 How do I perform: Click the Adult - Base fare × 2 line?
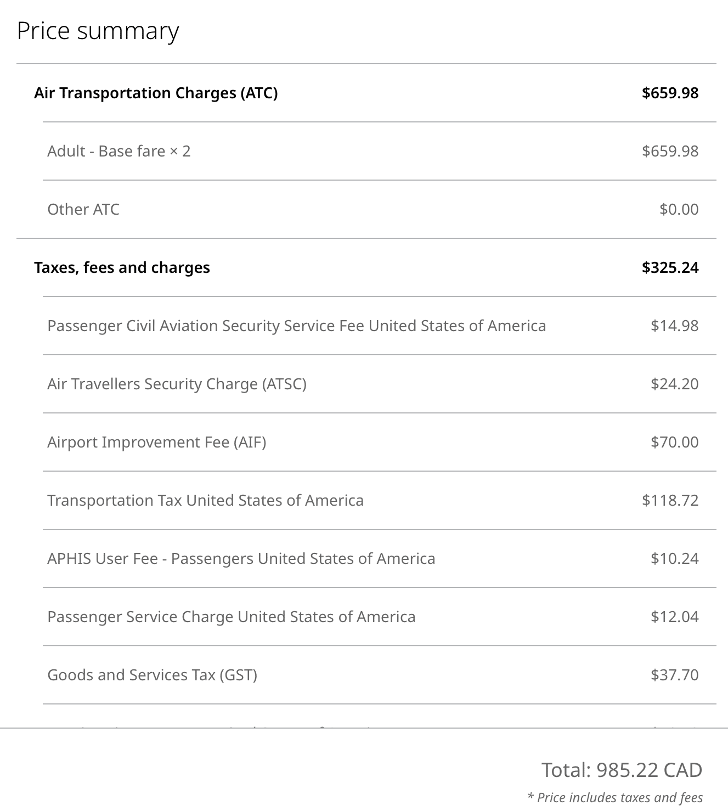(118, 151)
